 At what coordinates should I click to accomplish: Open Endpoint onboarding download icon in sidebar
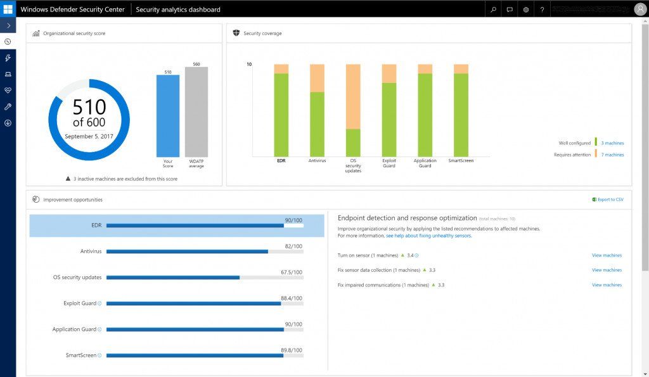pyautogui.click(x=8, y=123)
